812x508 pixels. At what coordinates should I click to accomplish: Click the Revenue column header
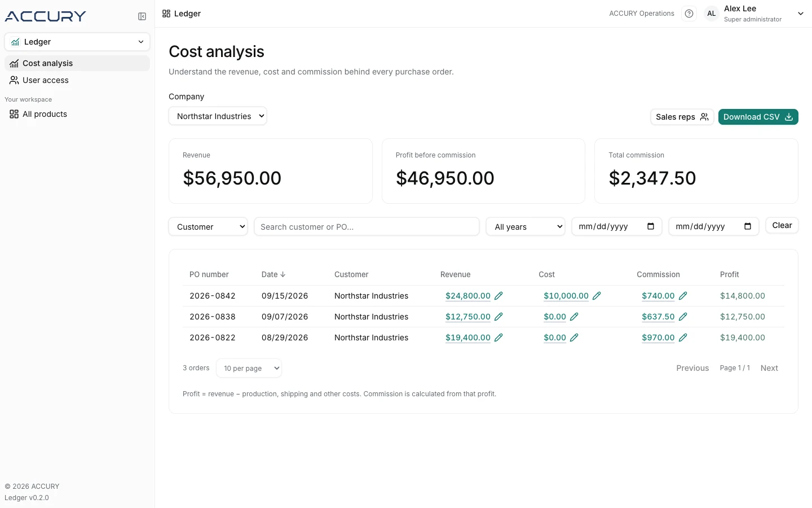tap(456, 274)
